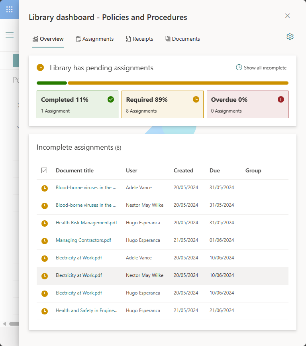306x346 pixels.
Task: Open the Completed 11% card
Action: point(77,105)
